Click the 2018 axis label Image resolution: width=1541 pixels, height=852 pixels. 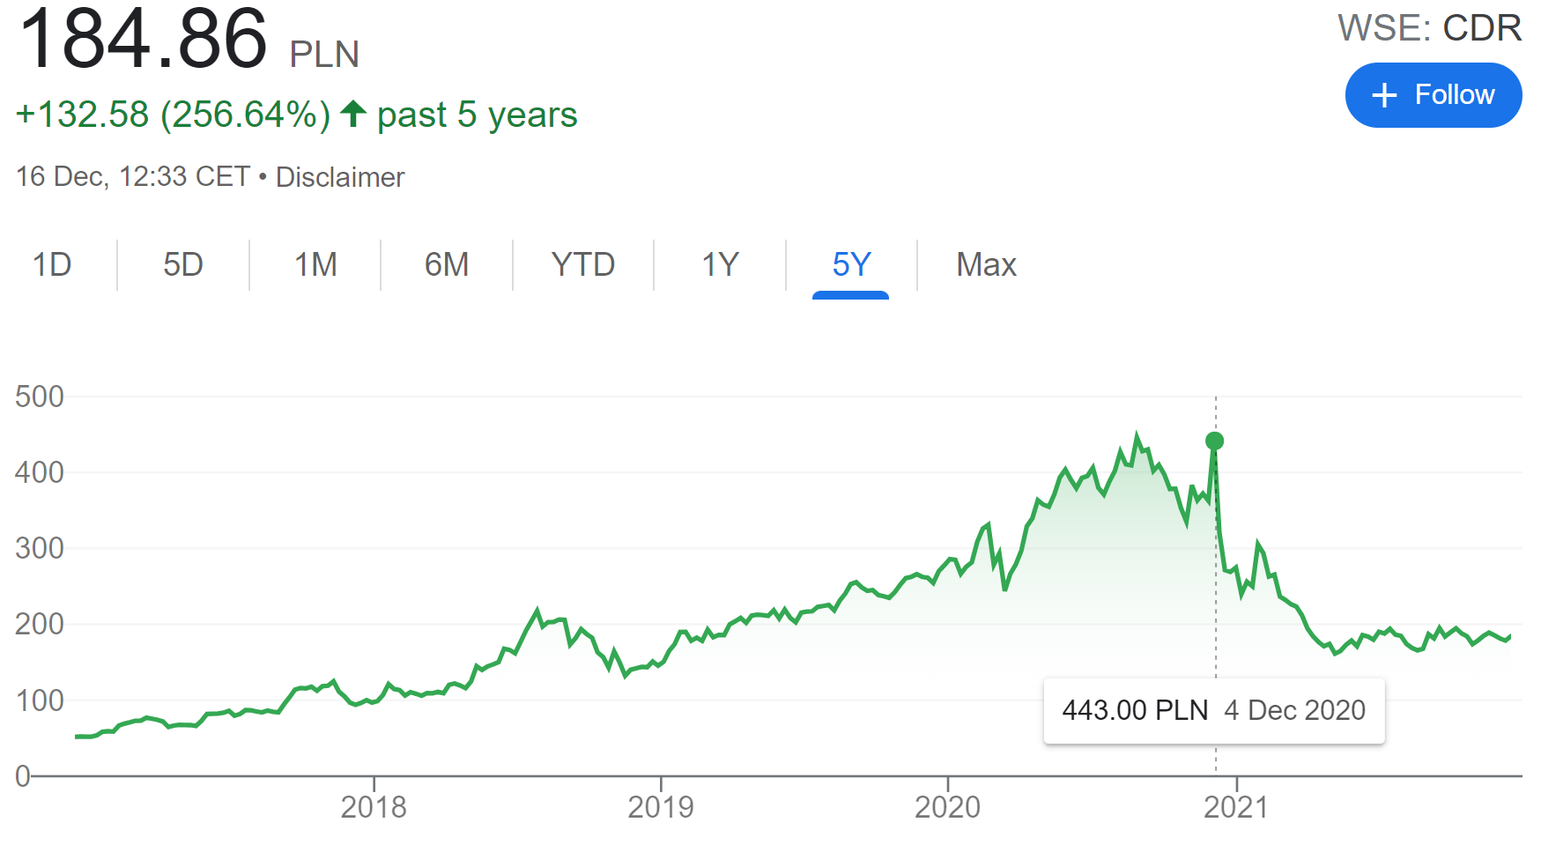[374, 807]
